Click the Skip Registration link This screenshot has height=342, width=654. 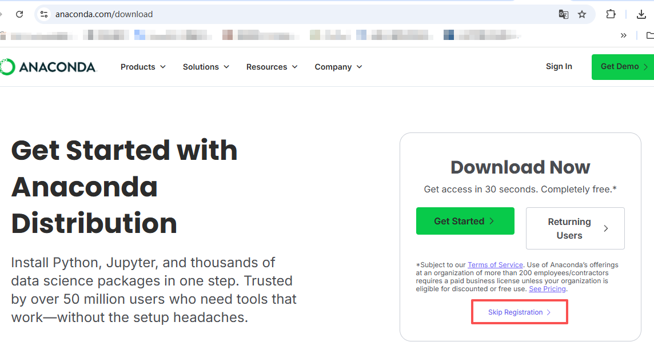coord(519,312)
